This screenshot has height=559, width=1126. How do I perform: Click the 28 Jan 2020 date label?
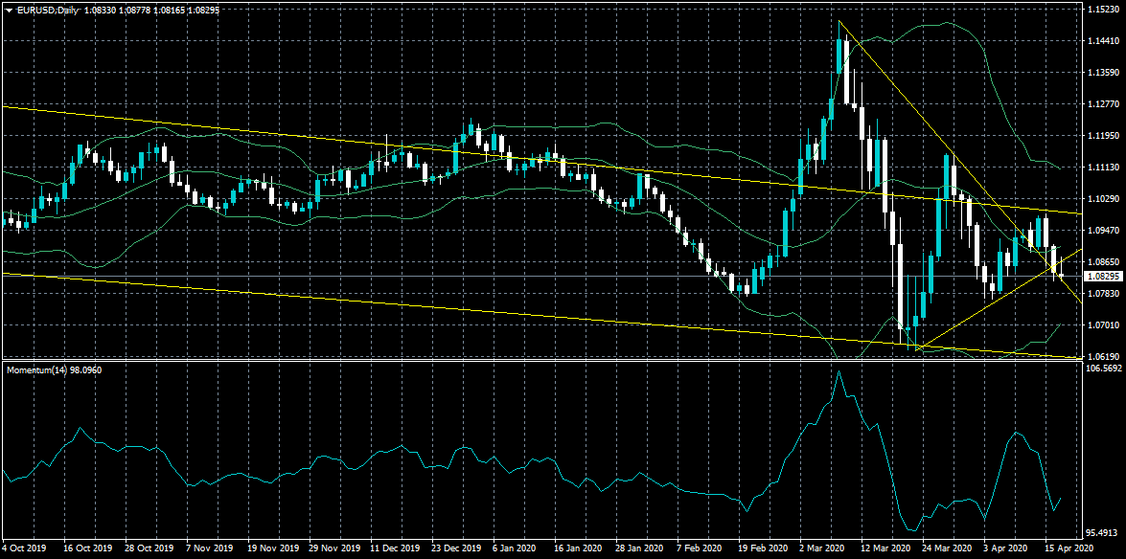(x=640, y=548)
